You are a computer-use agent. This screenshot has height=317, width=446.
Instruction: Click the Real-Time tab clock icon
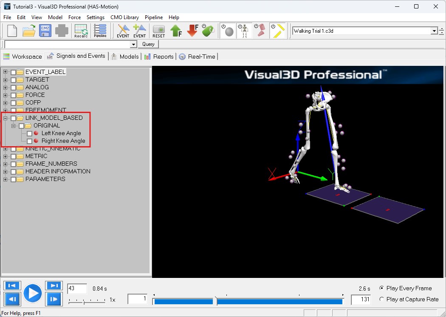coord(182,57)
